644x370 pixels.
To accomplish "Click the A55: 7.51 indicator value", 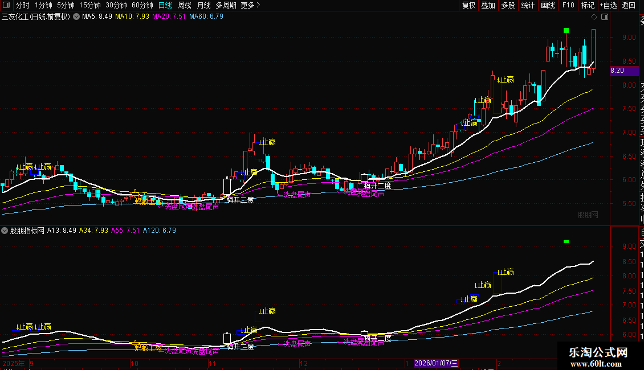I will (x=125, y=231).
